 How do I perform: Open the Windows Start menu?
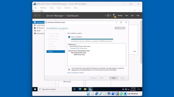click(x=35, y=89)
